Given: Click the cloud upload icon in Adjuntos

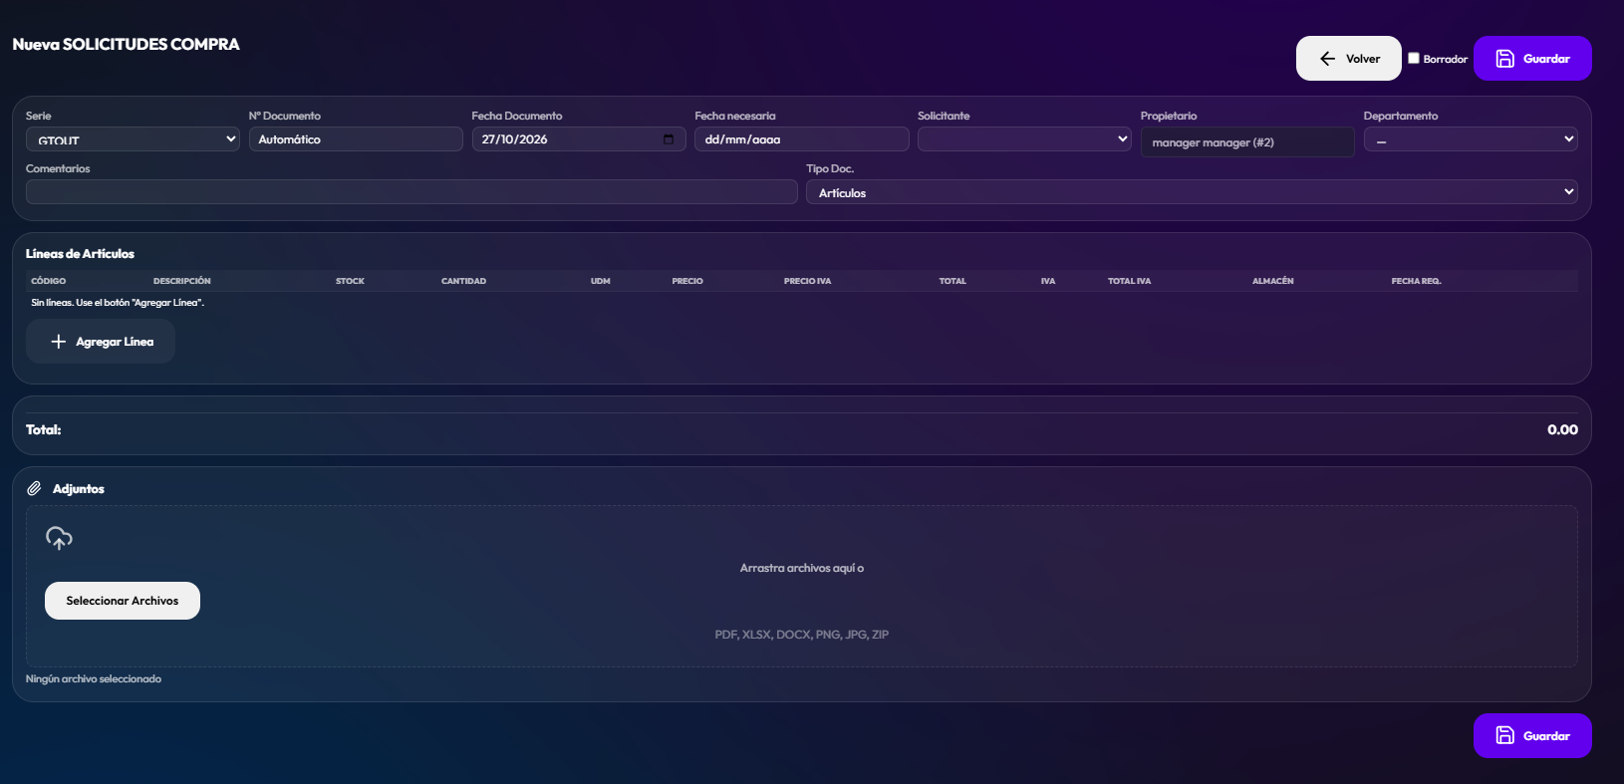Looking at the screenshot, I should pyautogui.click(x=59, y=538).
